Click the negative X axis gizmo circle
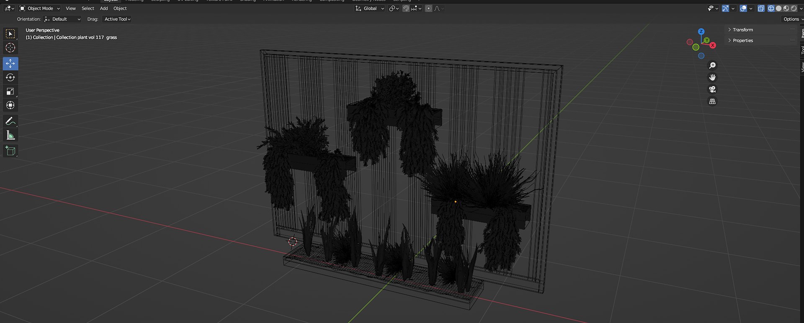 690,42
